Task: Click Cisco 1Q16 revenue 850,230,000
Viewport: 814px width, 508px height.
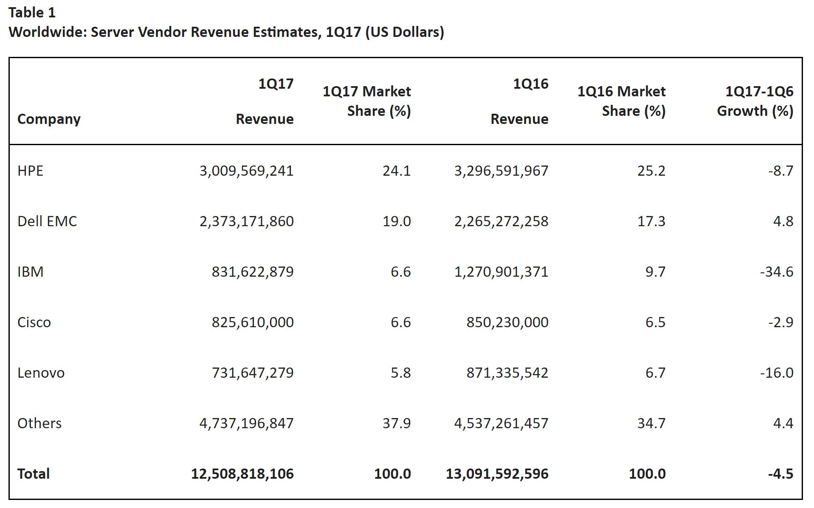Action: click(507, 323)
